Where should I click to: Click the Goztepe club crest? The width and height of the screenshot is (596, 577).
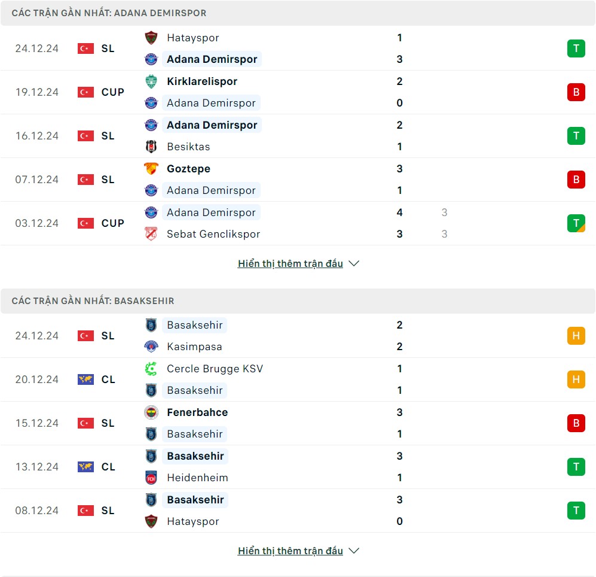pos(151,169)
